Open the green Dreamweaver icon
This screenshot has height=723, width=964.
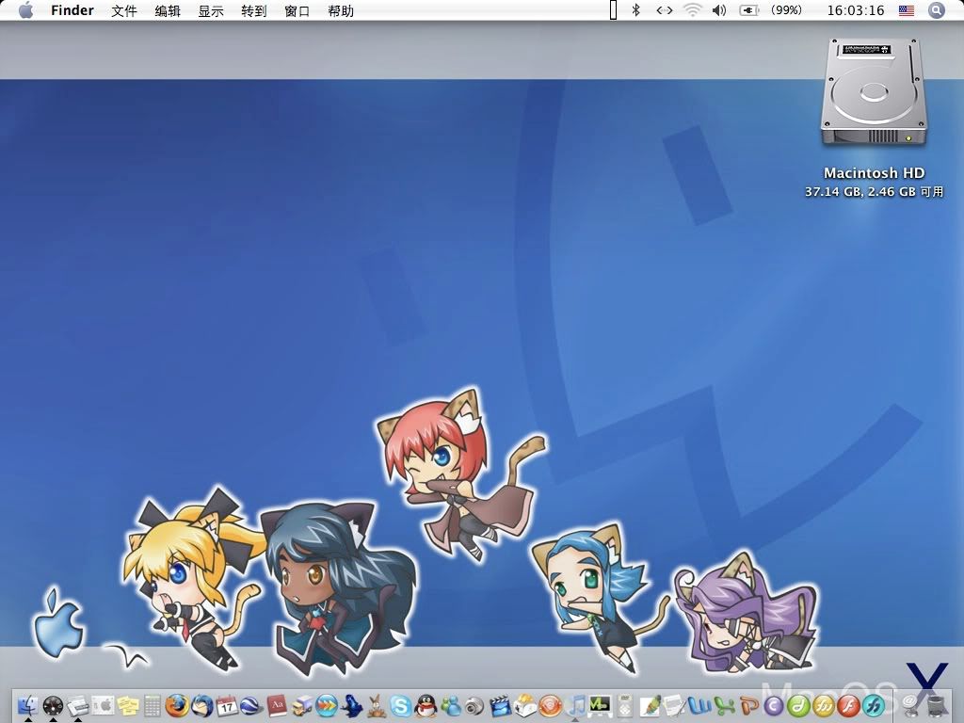798,705
